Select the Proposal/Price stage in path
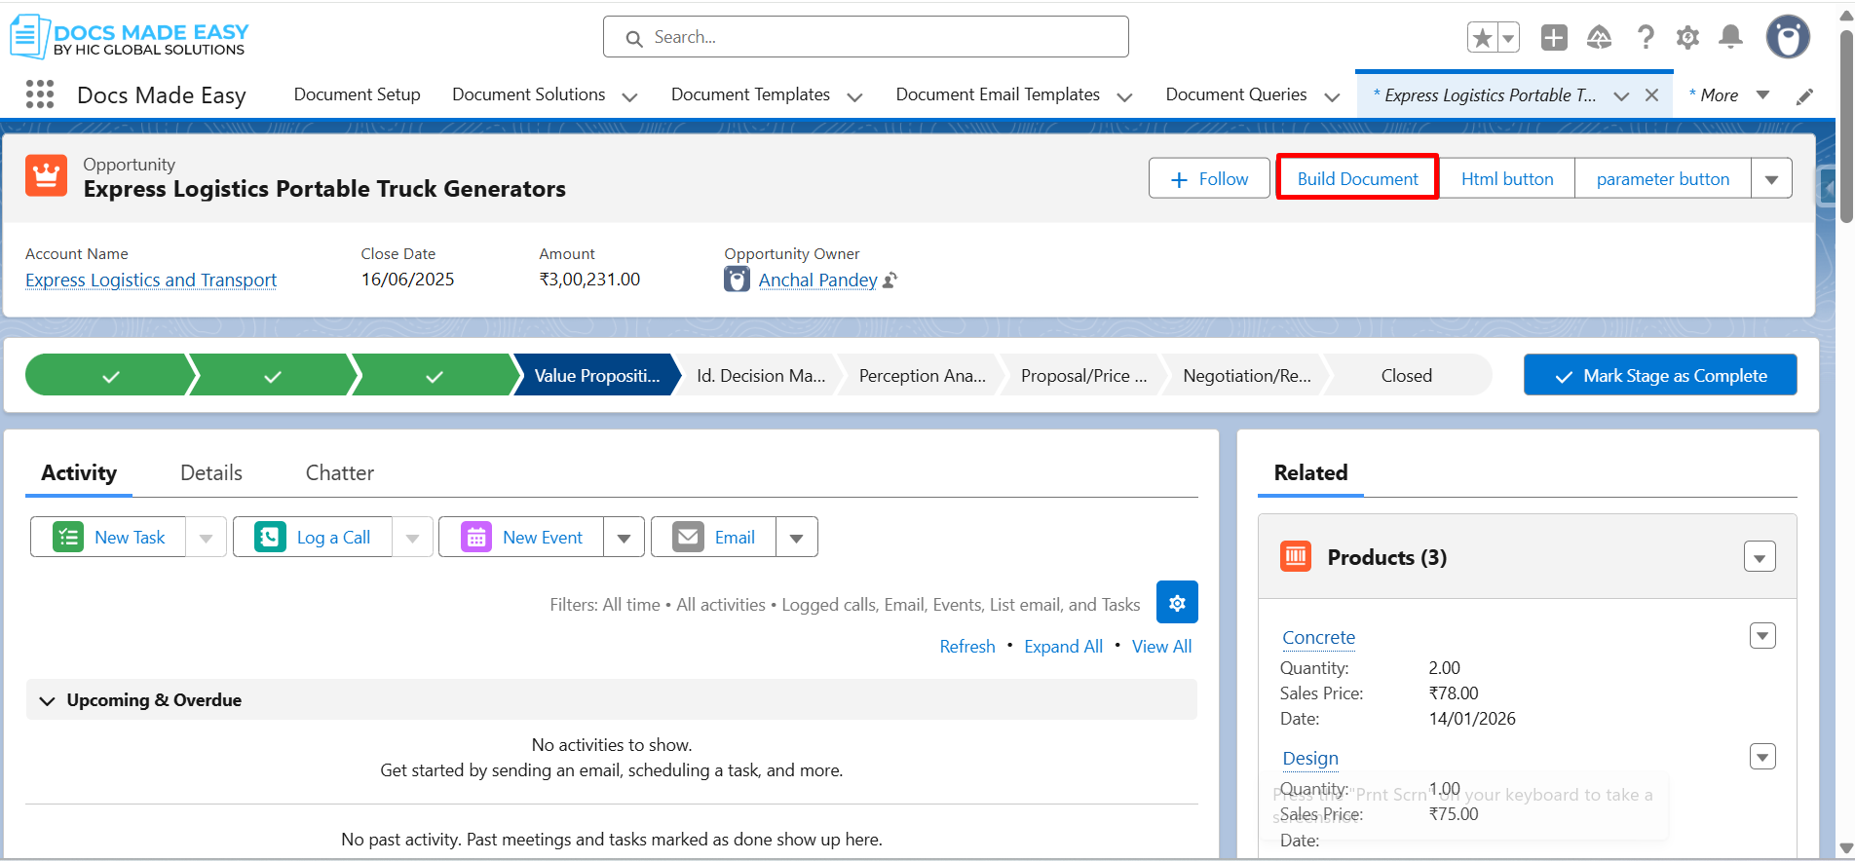The width and height of the screenshot is (1855, 861). 1082,376
